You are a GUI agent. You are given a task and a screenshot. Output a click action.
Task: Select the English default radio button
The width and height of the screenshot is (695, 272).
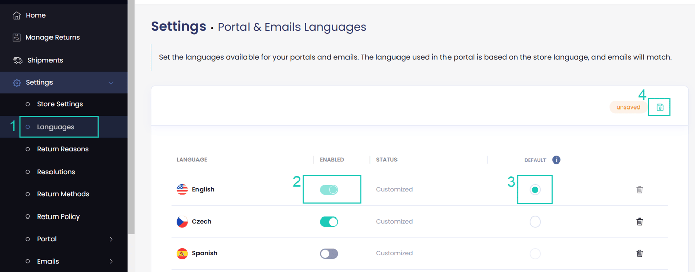[535, 190]
